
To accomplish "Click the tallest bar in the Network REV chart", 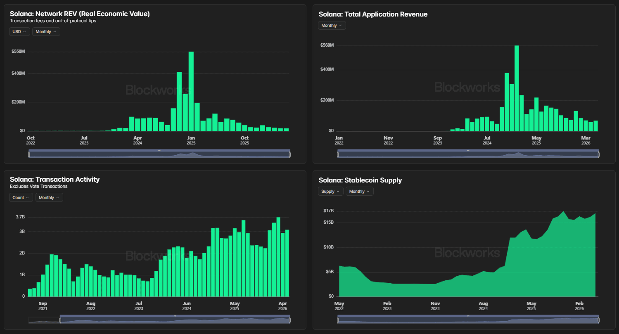I will pyautogui.click(x=191, y=91).
